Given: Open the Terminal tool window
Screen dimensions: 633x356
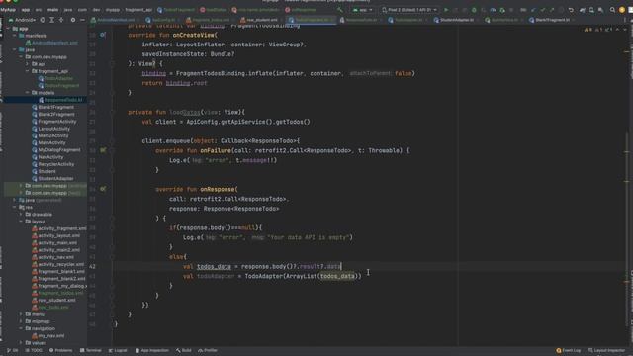Looking at the screenshot, I should (91, 350).
